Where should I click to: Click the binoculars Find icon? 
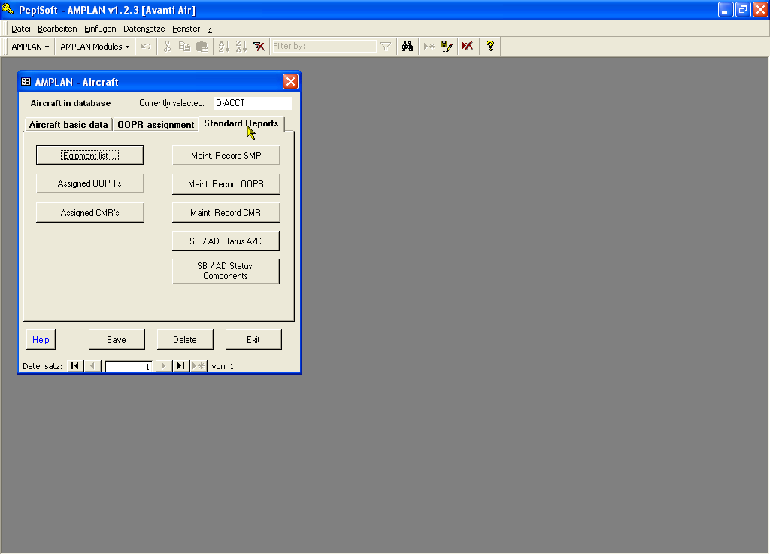coord(407,47)
